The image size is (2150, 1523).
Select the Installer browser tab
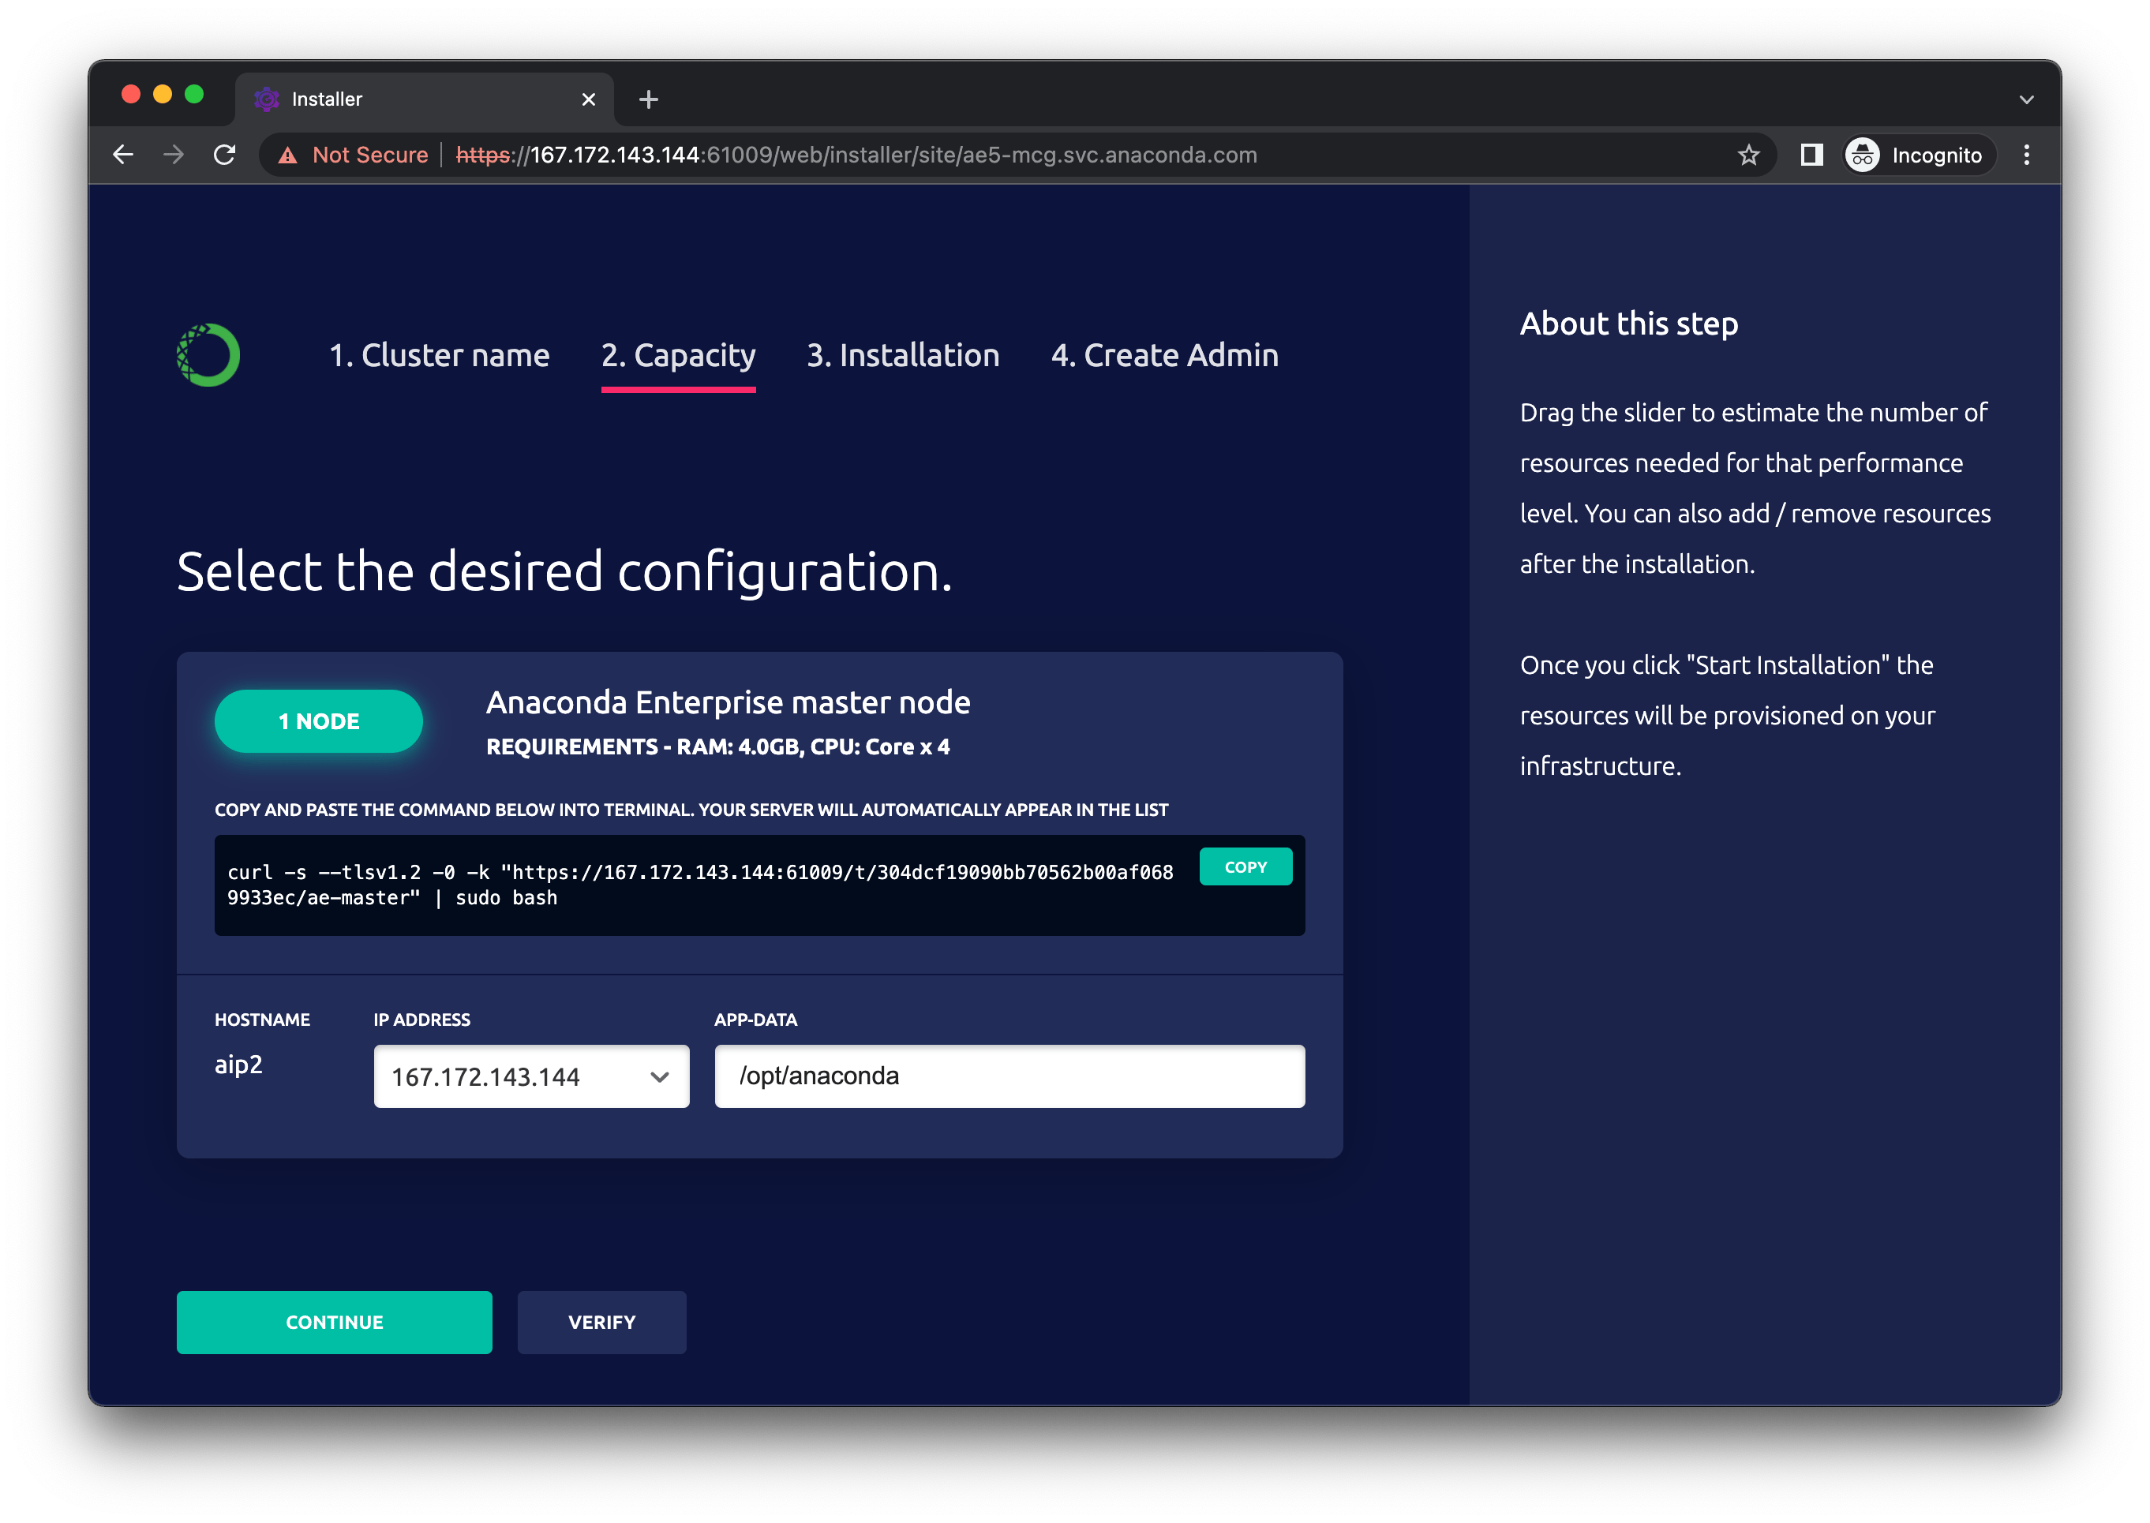424,99
